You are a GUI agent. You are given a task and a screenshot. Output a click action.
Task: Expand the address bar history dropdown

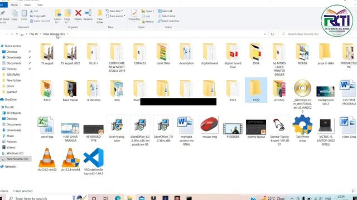(x=264, y=34)
